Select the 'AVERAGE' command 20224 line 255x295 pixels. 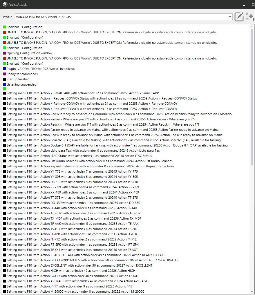pyautogui.click(x=75, y=281)
